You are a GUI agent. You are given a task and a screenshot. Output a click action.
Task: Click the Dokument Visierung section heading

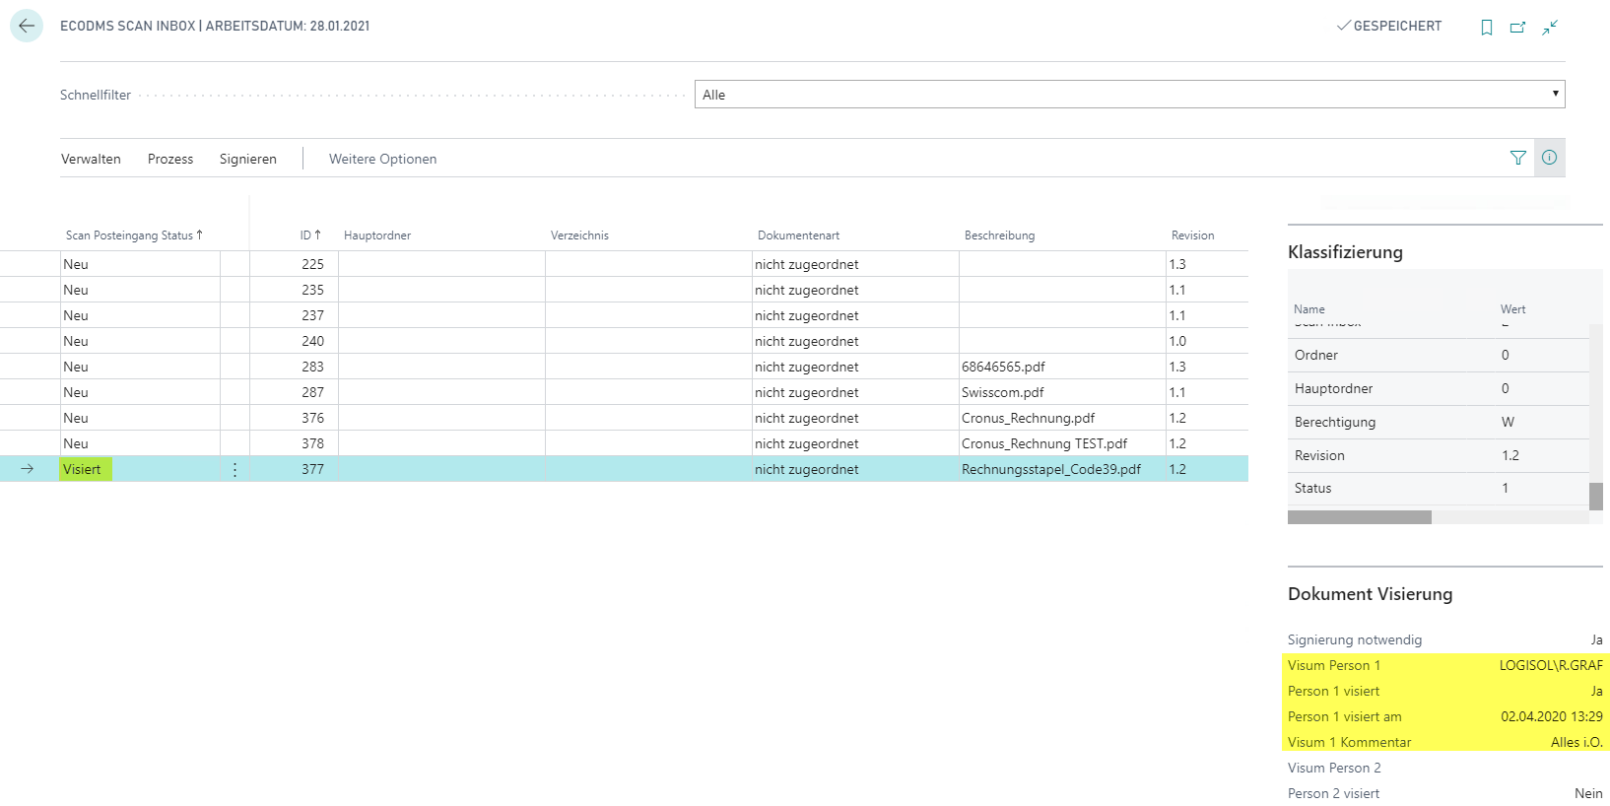(1370, 594)
